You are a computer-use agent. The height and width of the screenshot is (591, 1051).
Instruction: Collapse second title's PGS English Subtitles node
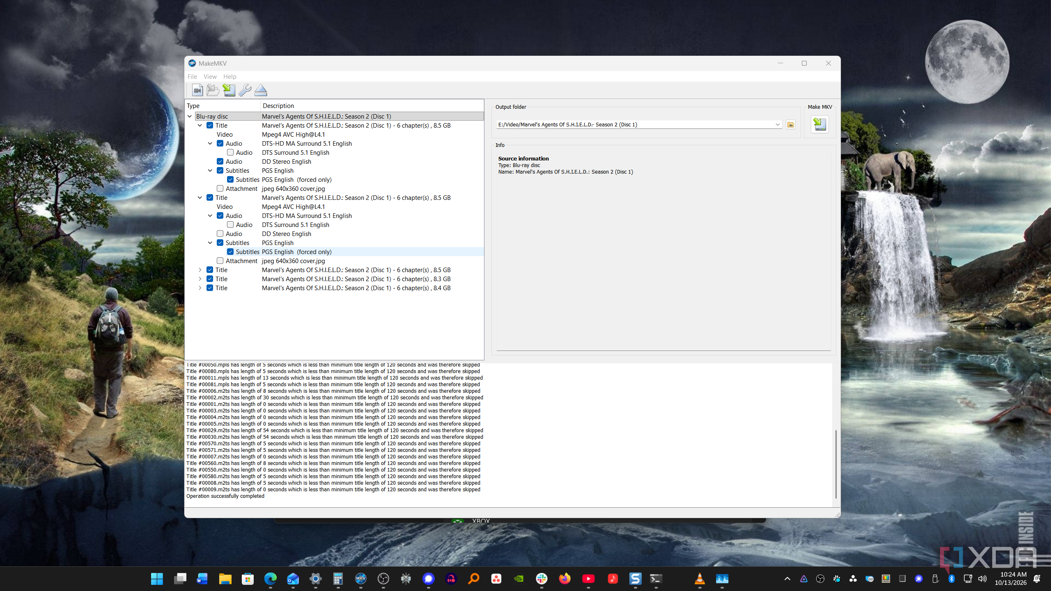[x=210, y=243]
